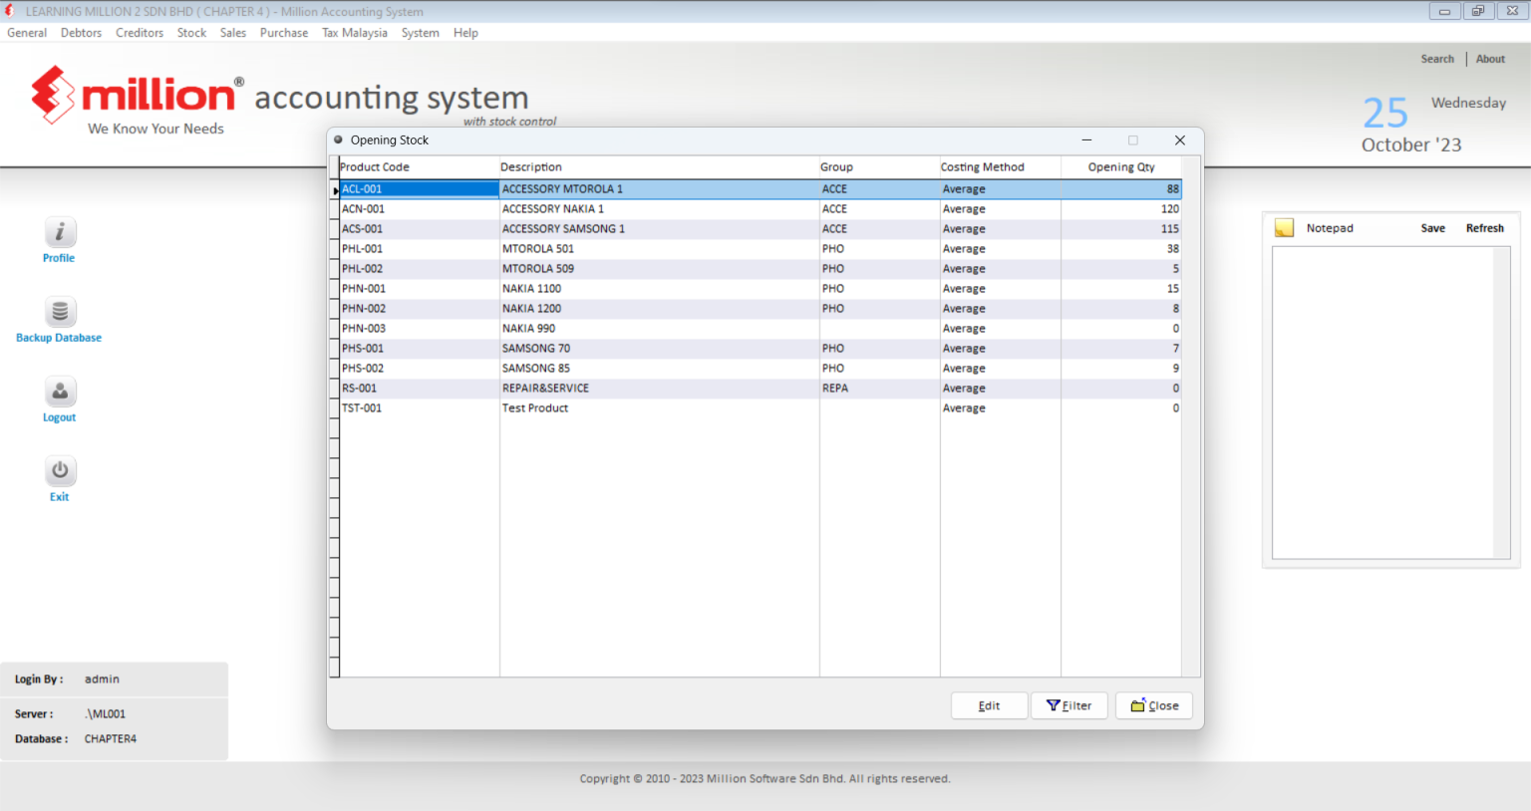The height and width of the screenshot is (811, 1531).
Task: Open the Sales menu
Action: coord(233,33)
